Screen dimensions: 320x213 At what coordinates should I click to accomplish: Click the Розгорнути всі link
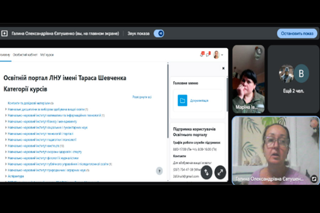click(142, 97)
